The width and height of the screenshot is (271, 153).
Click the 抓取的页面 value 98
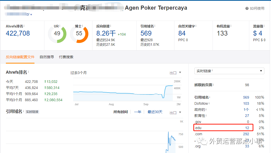[247, 85]
